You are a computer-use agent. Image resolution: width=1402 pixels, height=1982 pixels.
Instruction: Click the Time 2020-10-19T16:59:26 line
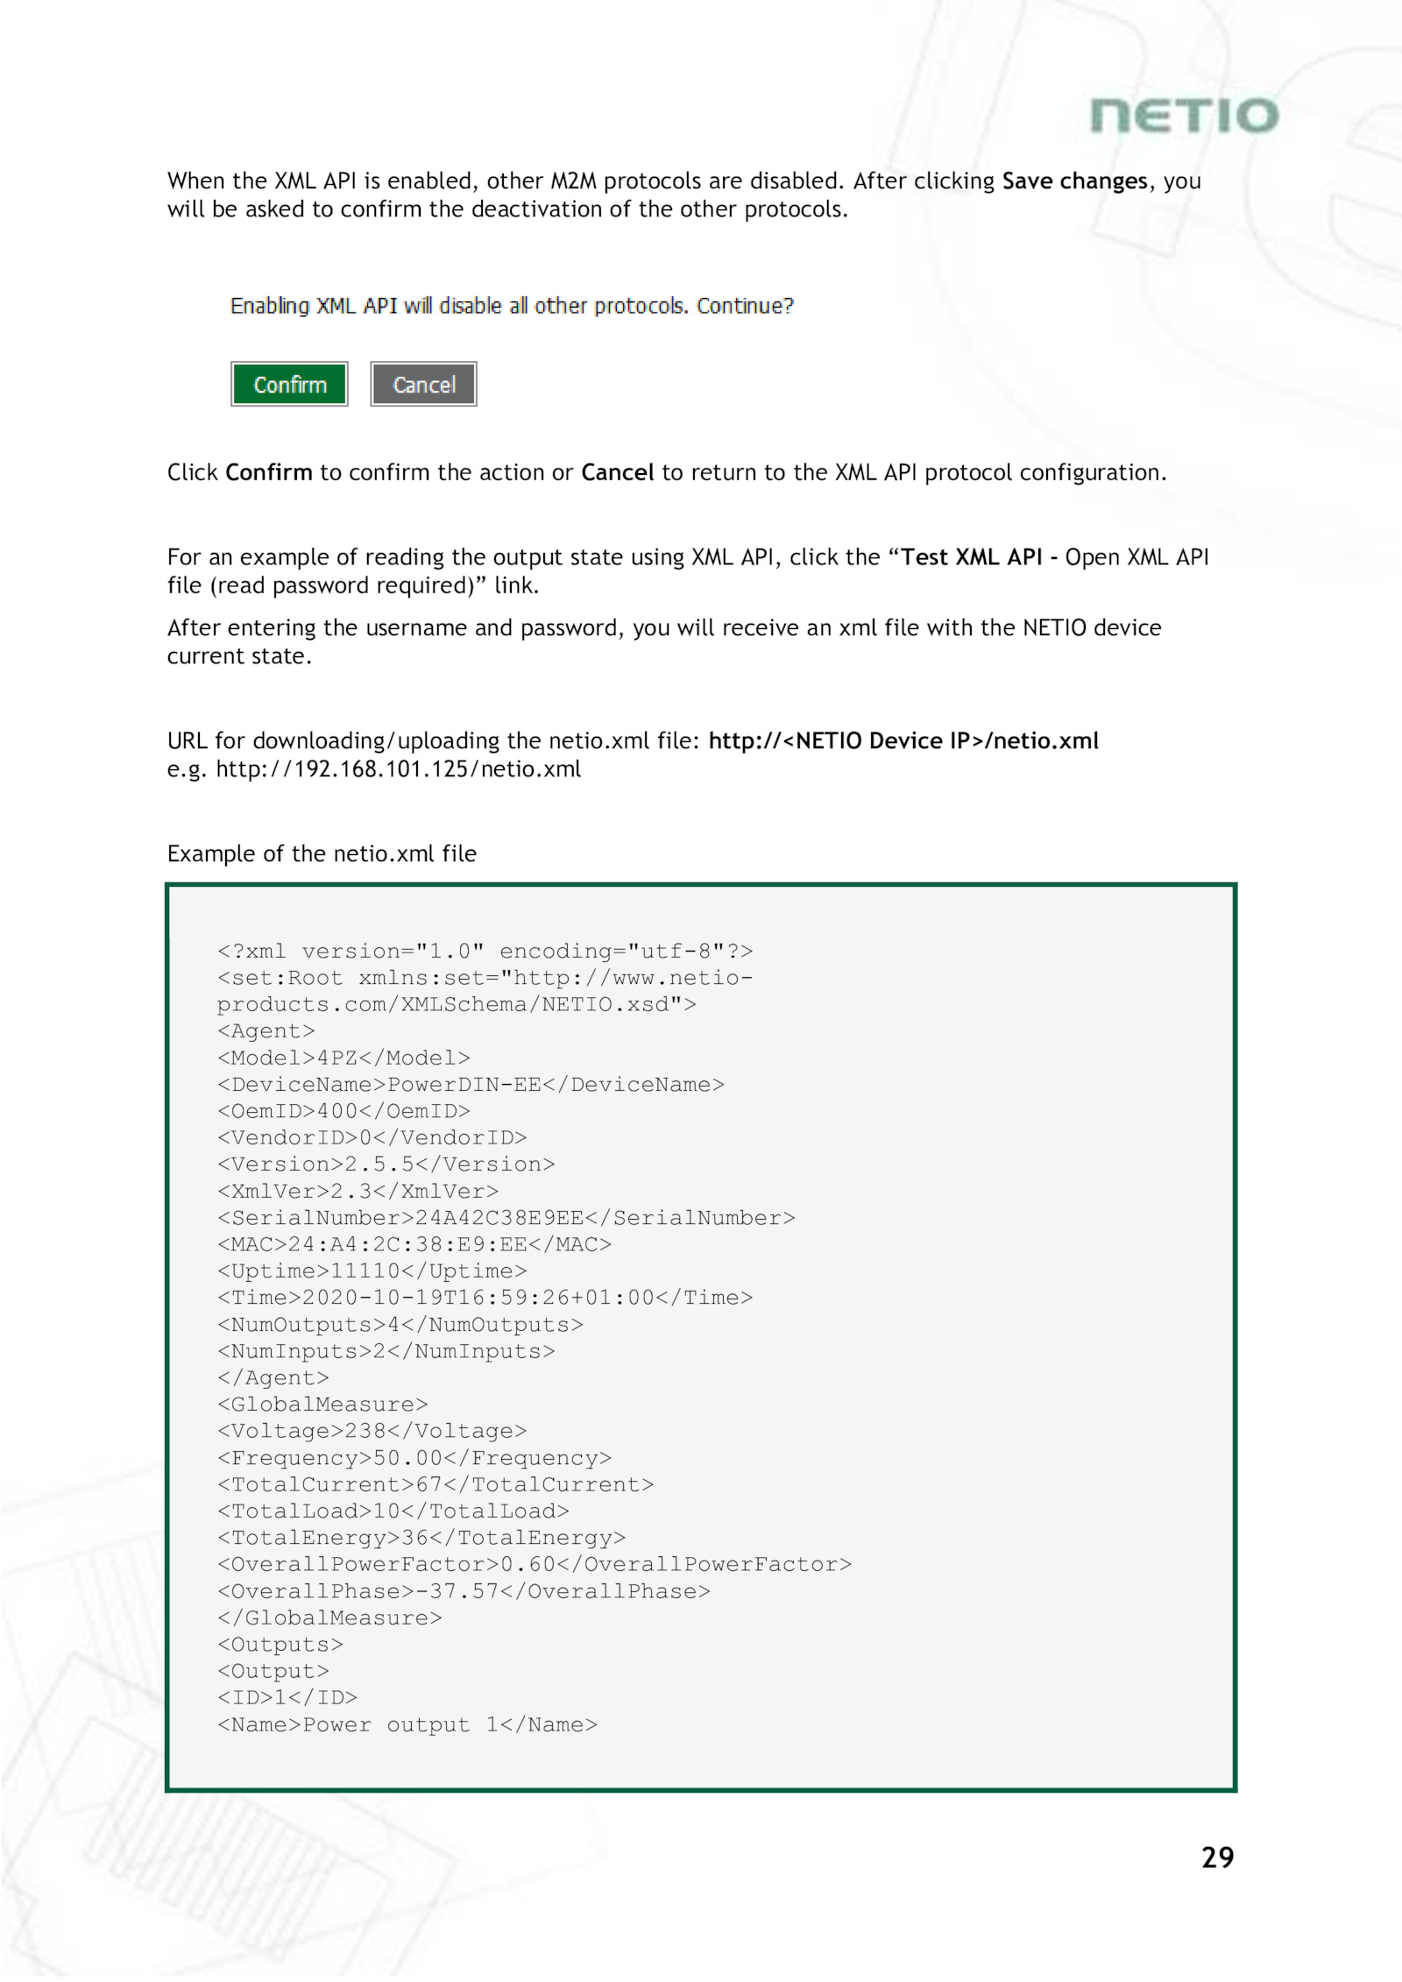pos(485,1298)
